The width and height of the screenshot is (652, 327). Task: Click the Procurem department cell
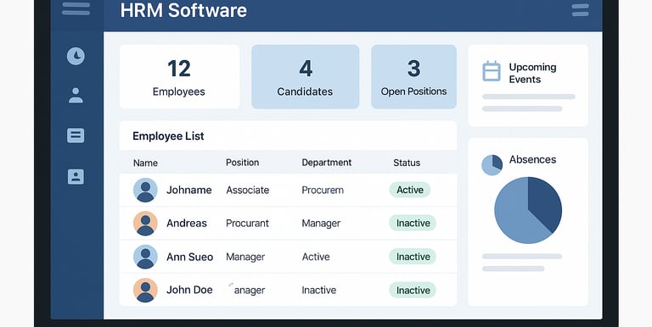(323, 190)
